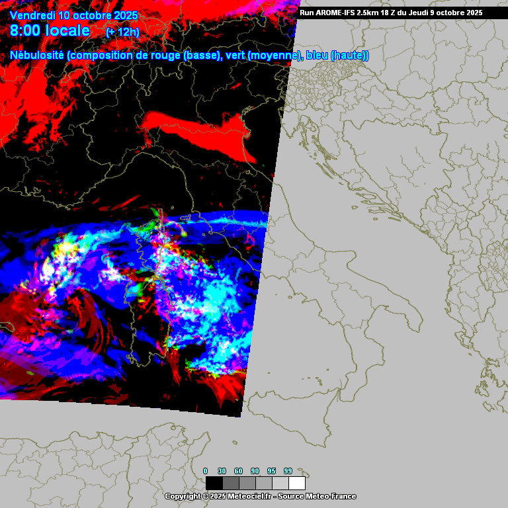Click the (+ 12h) forecast offset label

122,32
